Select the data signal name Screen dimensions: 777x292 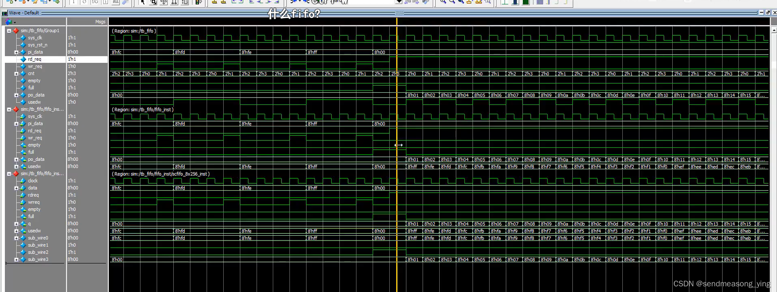tap(32, 188)
